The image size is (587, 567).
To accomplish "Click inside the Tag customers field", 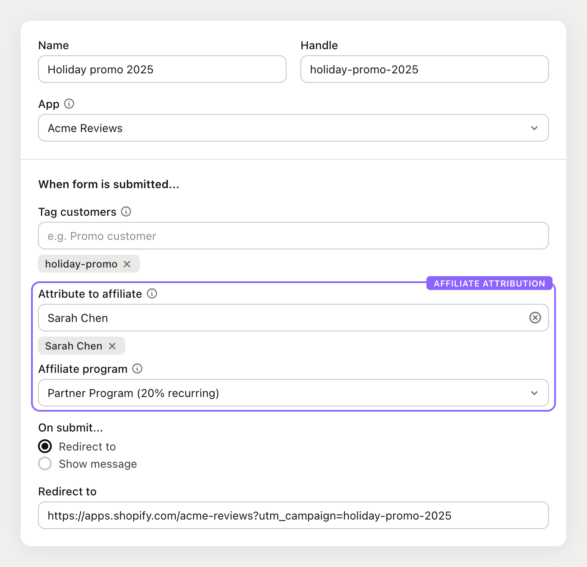I will 293,236.
